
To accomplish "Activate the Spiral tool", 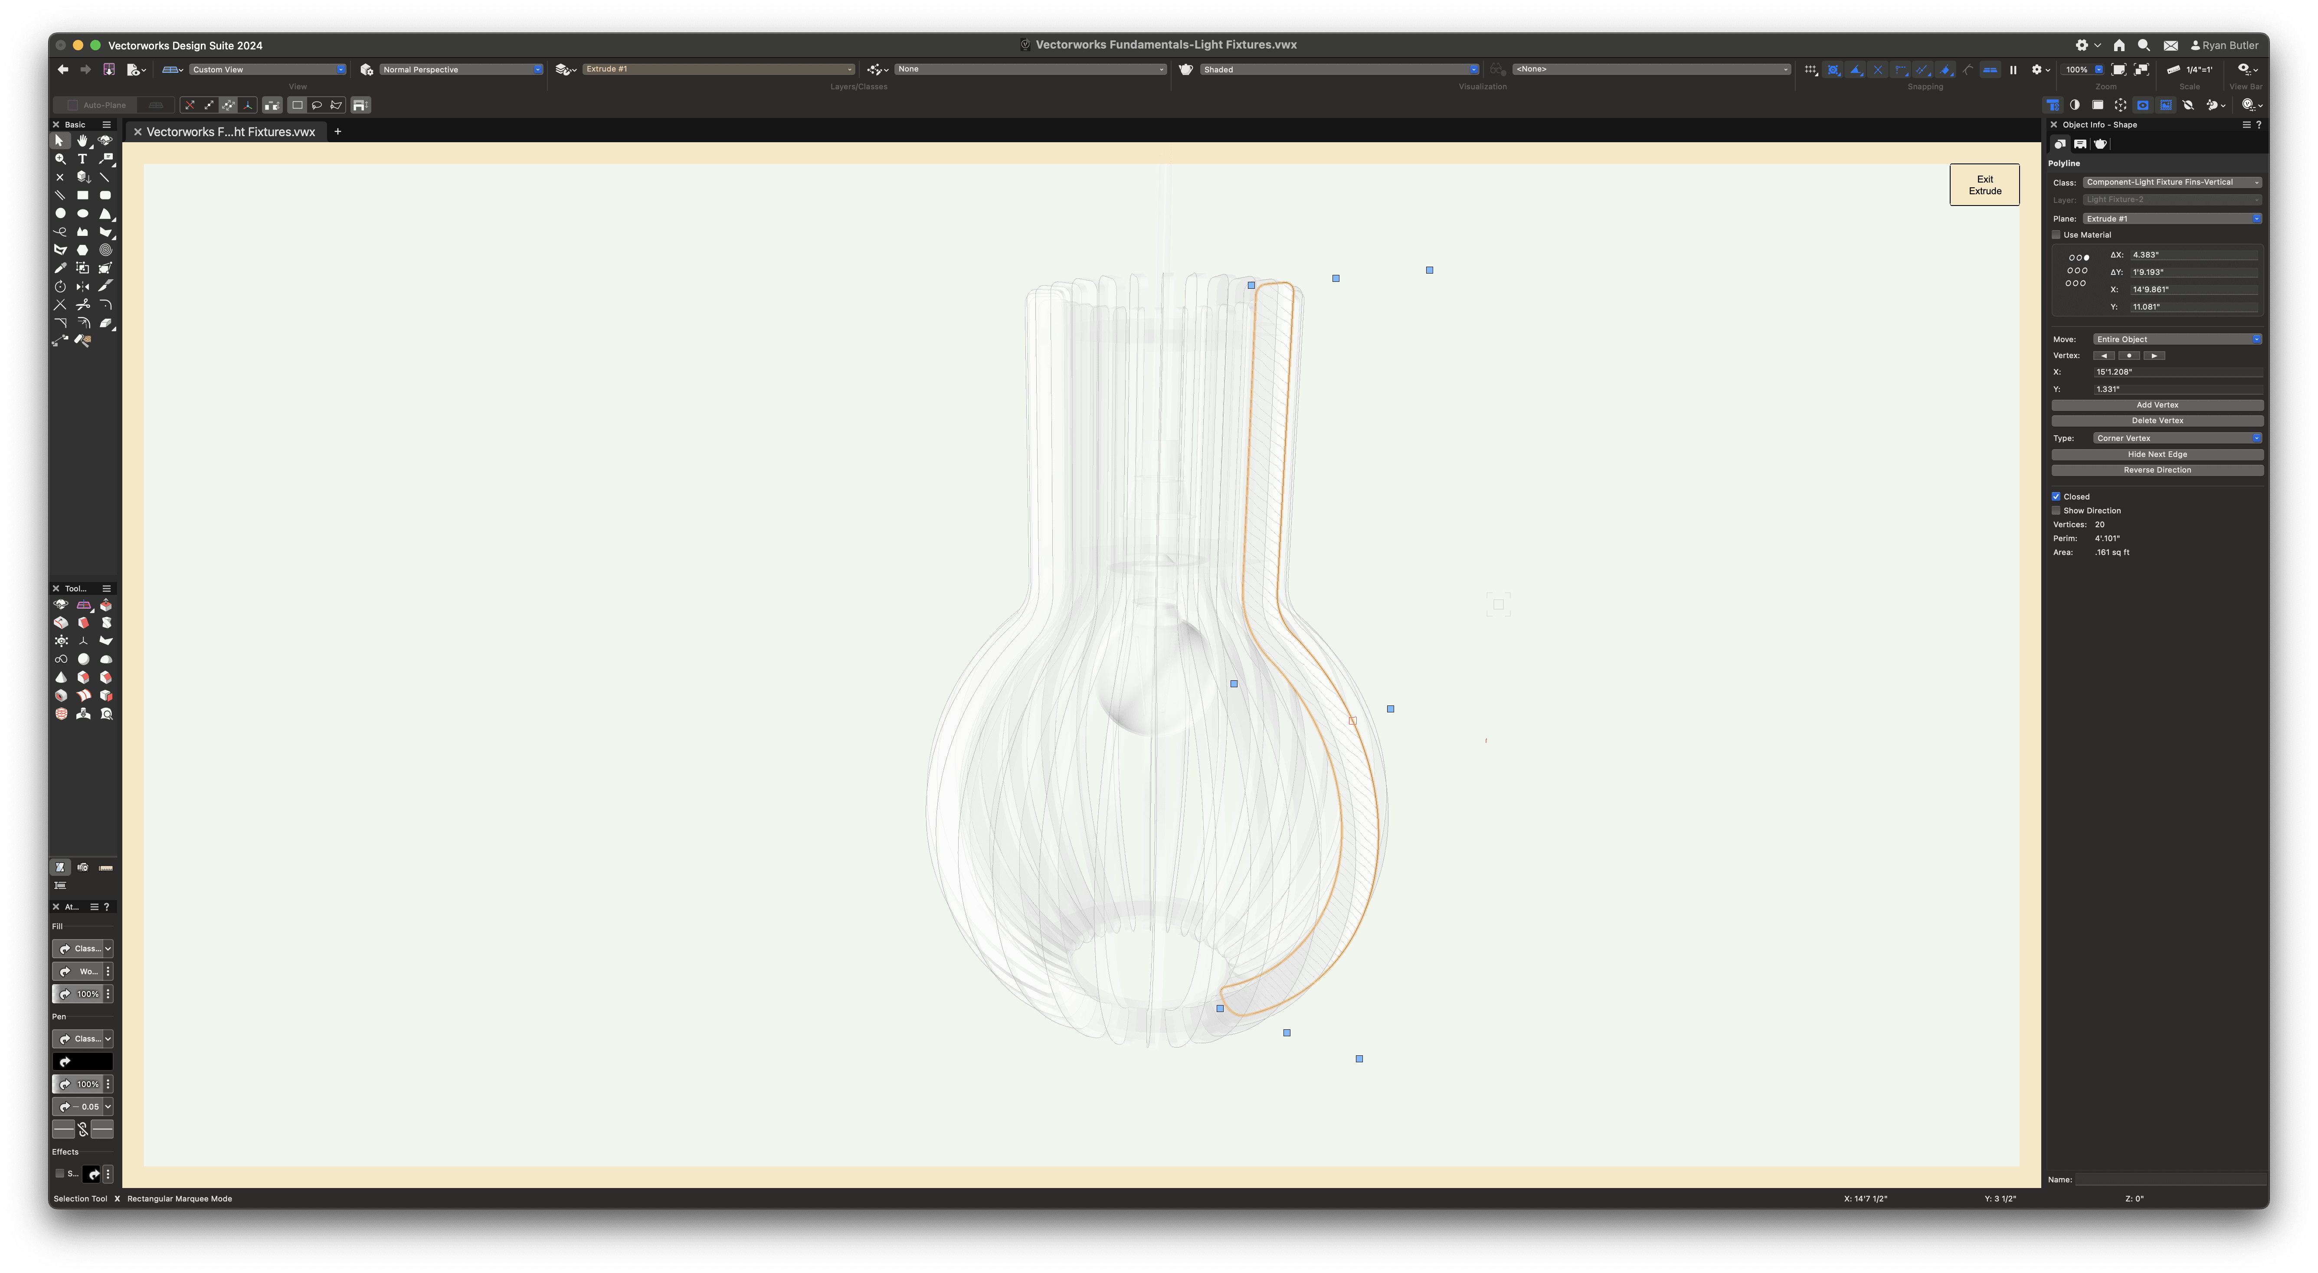I will pos(105,249).
